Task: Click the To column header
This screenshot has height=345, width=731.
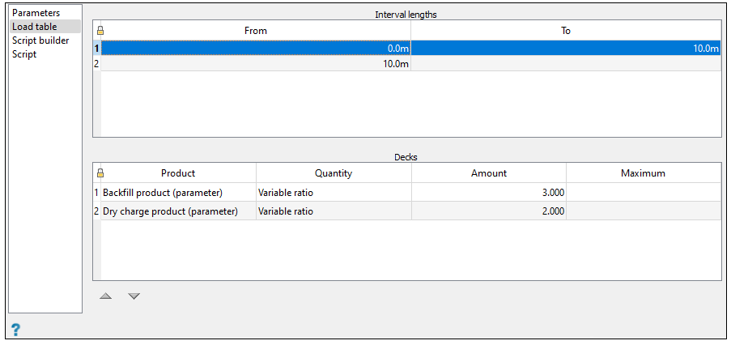Action: click(566, 31)
